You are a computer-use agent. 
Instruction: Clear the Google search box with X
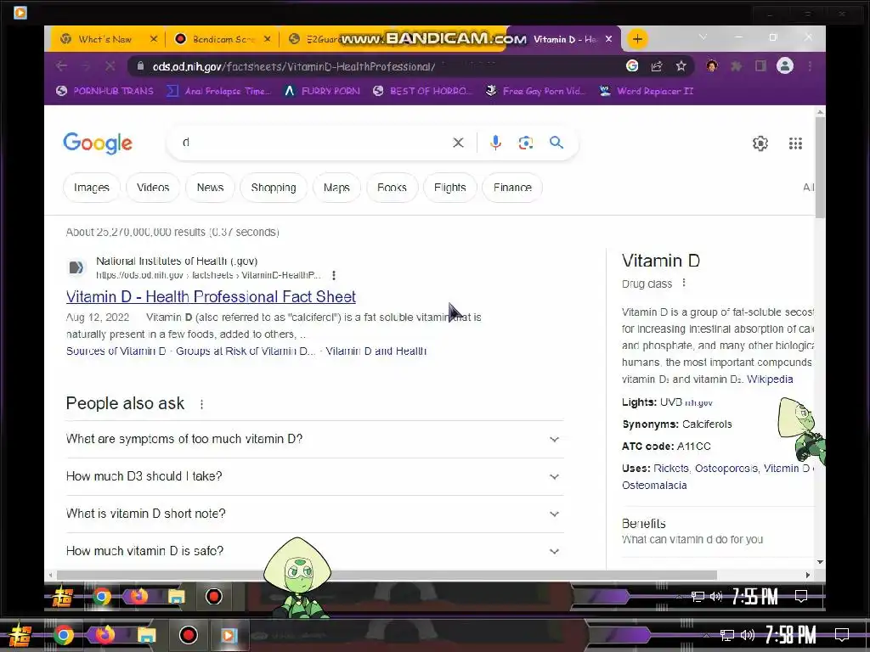[x=458, y=143]
